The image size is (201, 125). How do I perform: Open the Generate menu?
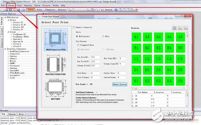(x=28, y=5)
